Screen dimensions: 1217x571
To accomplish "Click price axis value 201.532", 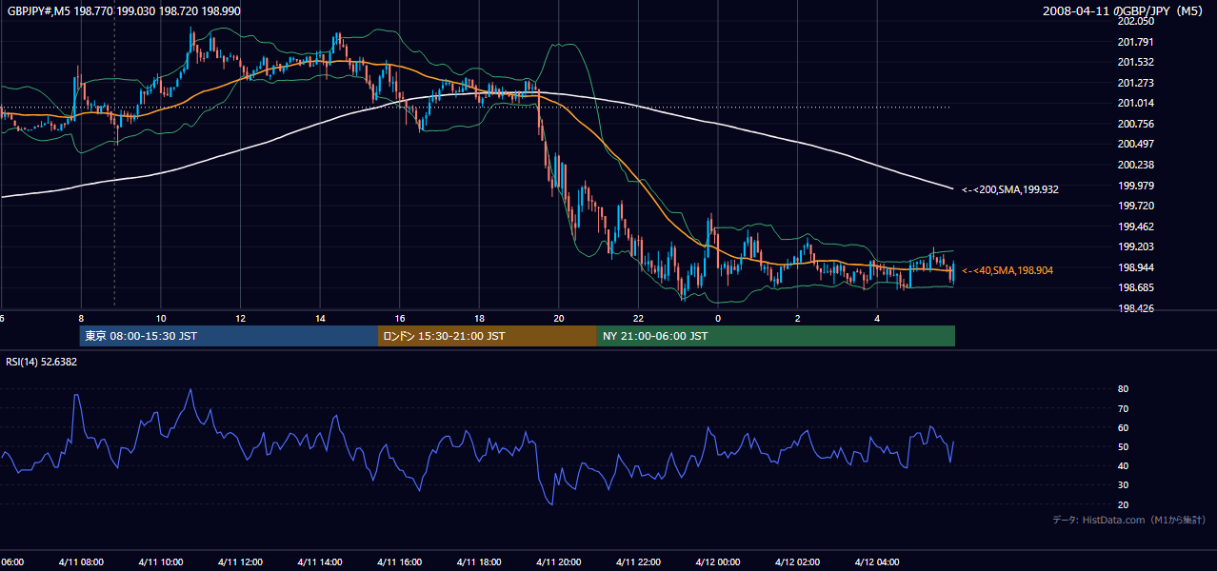I will pyautogui.click(x=1135, y=62).
